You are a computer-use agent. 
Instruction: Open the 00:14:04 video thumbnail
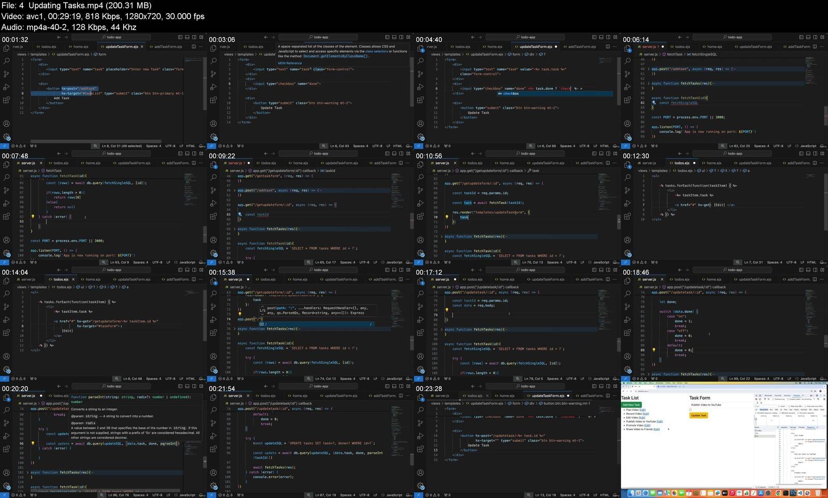[103, 325]
